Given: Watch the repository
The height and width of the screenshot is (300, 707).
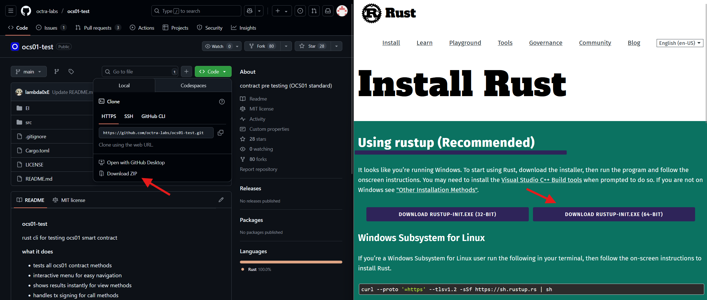Looking at the screenshot, I should [x=217, y=46].
